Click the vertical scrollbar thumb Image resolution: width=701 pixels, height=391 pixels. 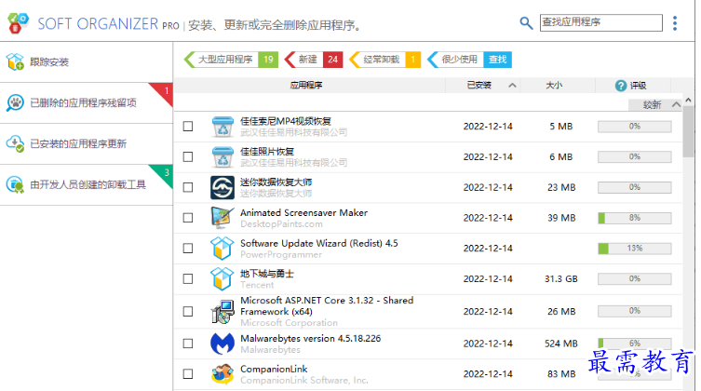click(x=689, y=132)
